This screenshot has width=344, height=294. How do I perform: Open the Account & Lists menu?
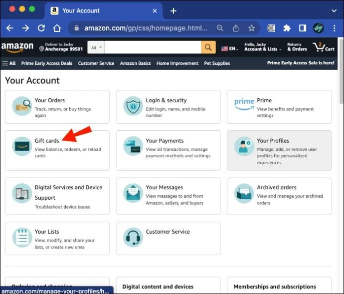(263, 47)
